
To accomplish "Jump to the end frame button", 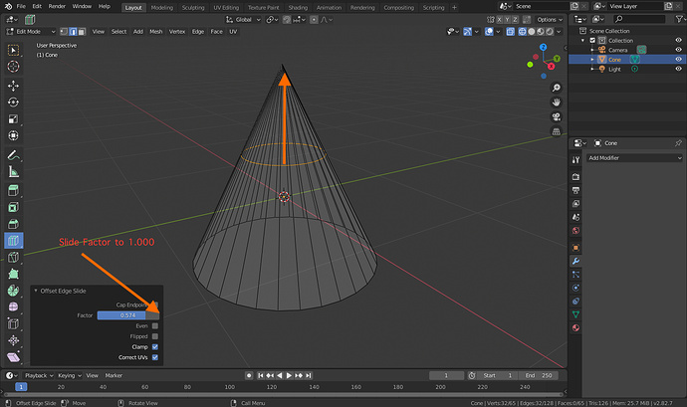I will click(x=309, y=375).
